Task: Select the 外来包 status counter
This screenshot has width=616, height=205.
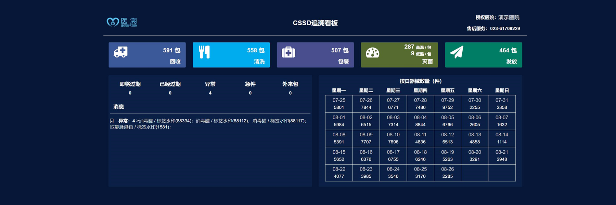Action: [290, 88]
